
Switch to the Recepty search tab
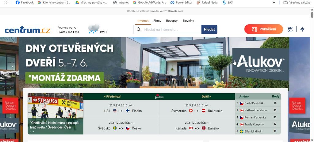tap(172, 21)
